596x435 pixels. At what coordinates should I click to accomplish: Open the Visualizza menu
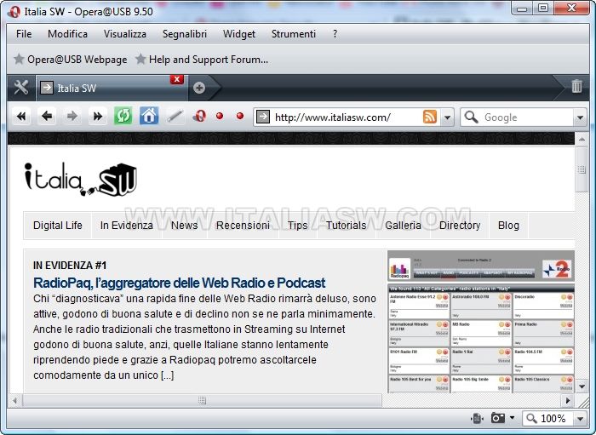pyautogui.click(x=124, y=34)
